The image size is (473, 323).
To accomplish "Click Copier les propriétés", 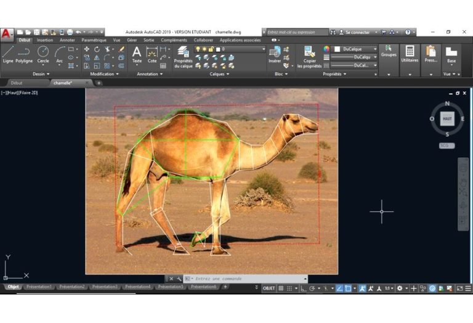I will (x=310, y=57).
